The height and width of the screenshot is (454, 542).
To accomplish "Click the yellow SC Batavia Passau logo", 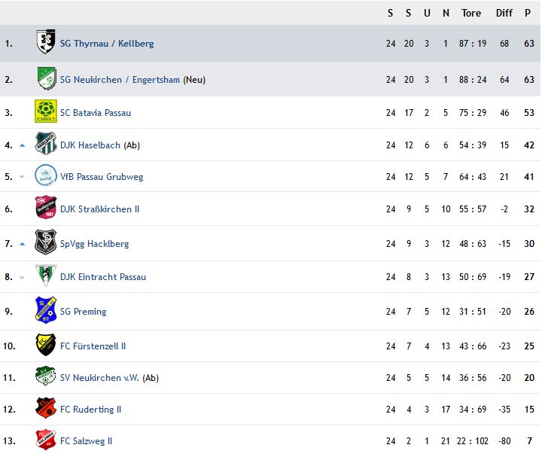I will pos(46,111).
